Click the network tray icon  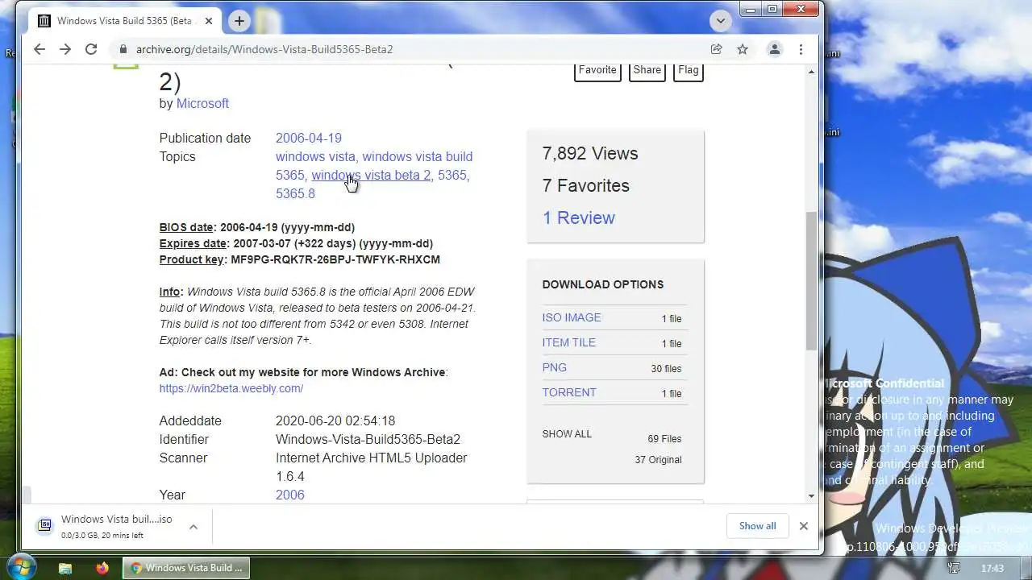coord(954,568)
